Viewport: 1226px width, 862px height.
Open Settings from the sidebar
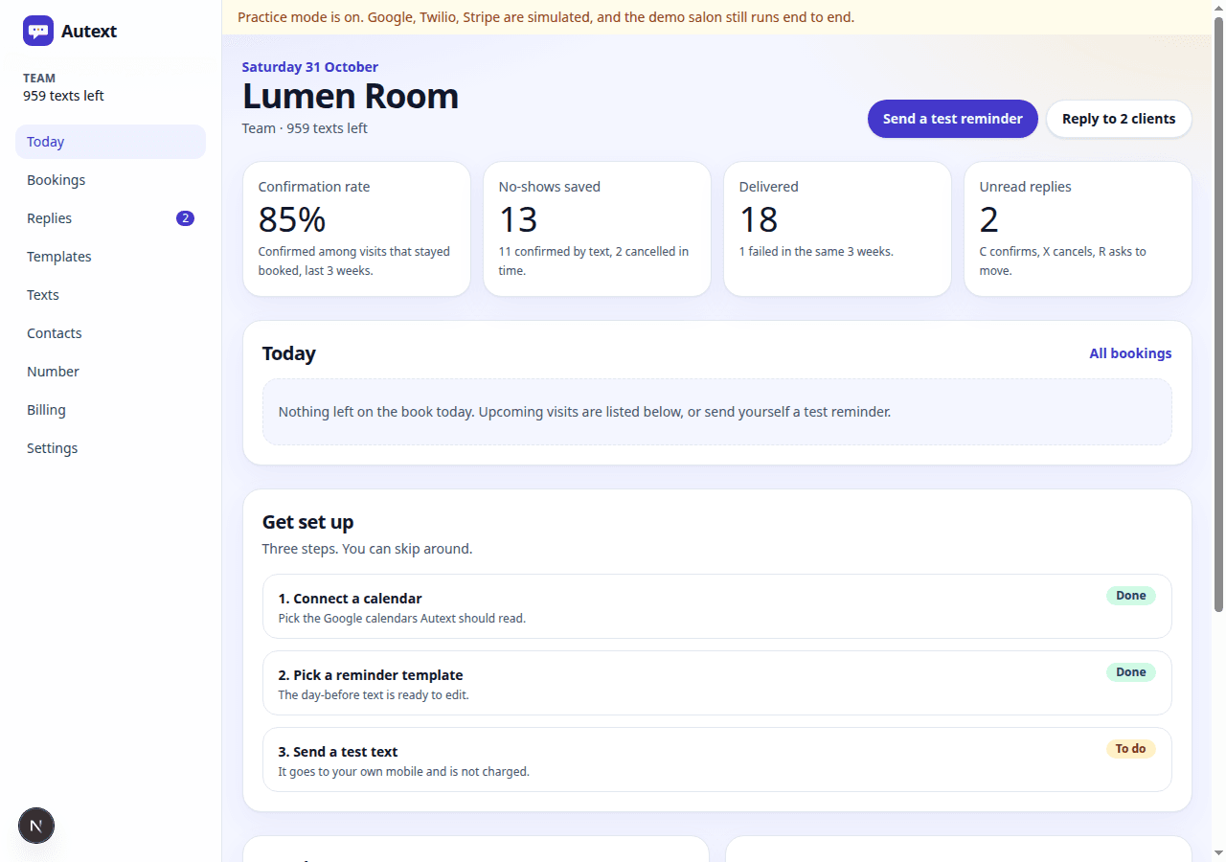coord(110,448)
